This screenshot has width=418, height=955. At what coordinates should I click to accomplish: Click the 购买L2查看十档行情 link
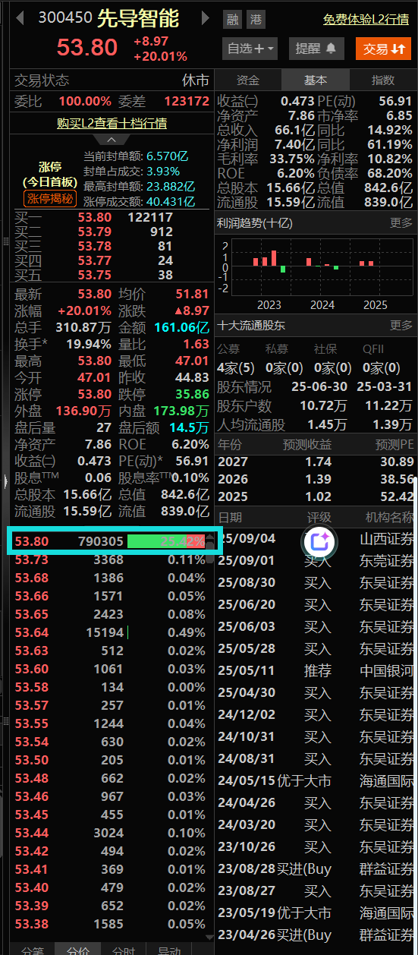[112, 123]
